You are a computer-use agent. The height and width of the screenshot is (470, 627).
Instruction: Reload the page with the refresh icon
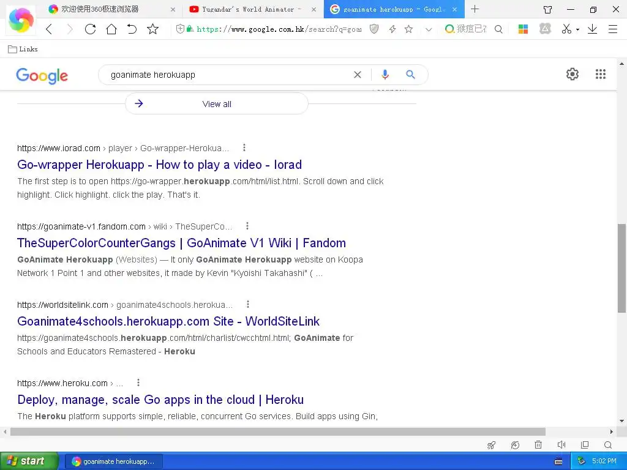point(91,29)
